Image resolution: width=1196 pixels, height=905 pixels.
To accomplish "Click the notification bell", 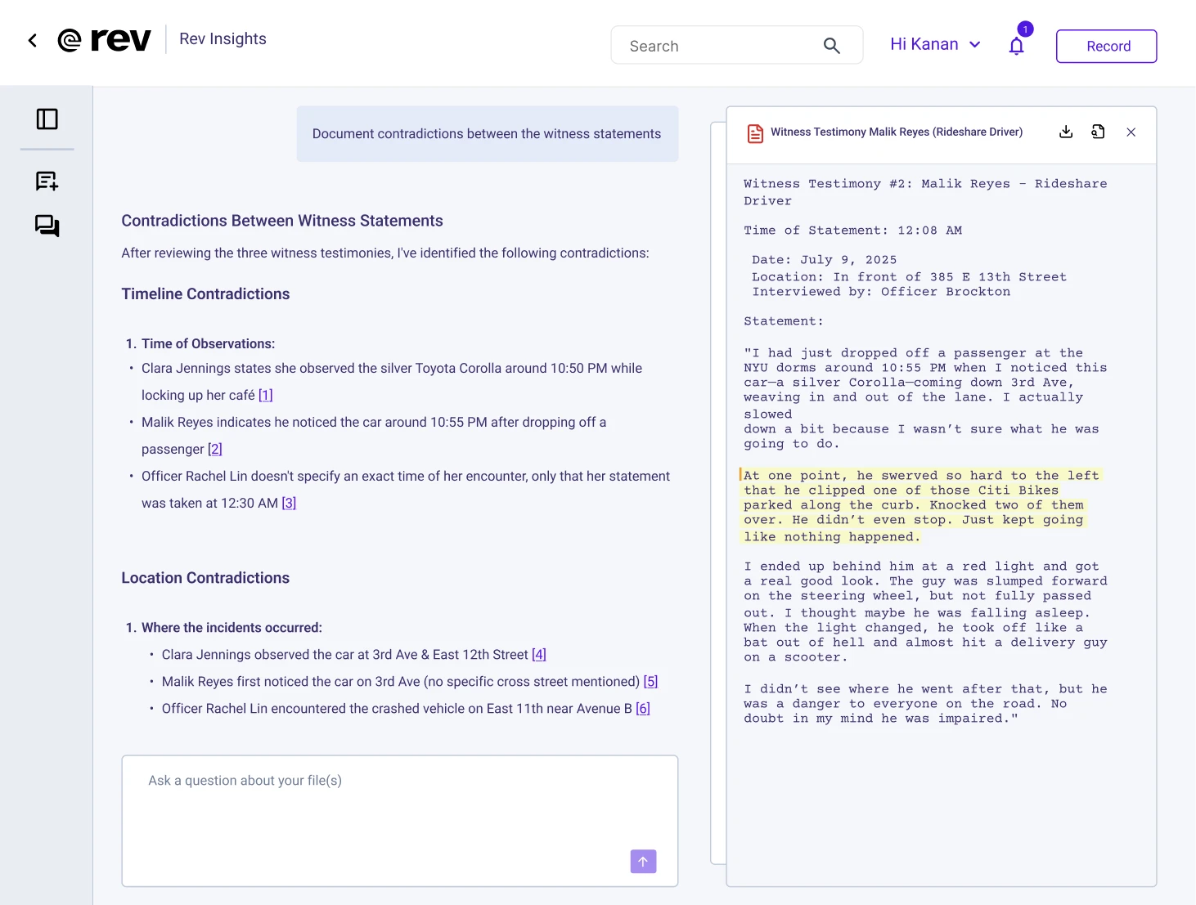I will click(1016, 46).
